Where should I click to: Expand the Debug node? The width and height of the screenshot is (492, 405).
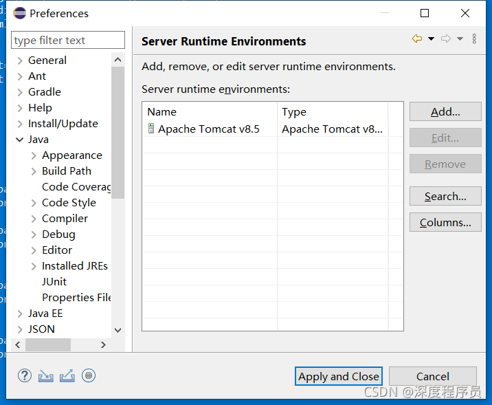click(34, 234)
